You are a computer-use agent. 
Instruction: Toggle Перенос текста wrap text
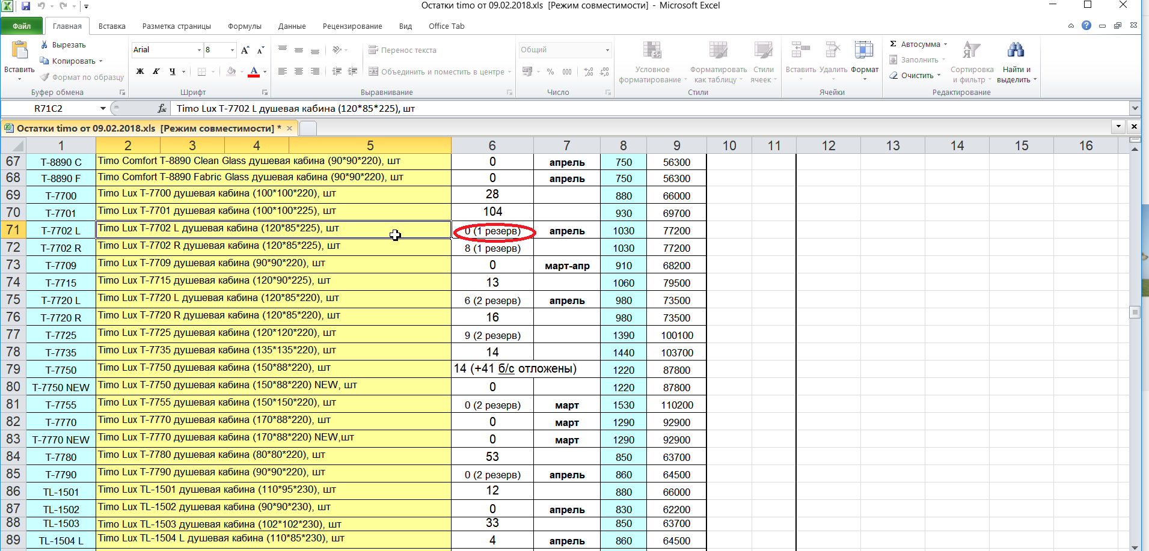(402, 50)
